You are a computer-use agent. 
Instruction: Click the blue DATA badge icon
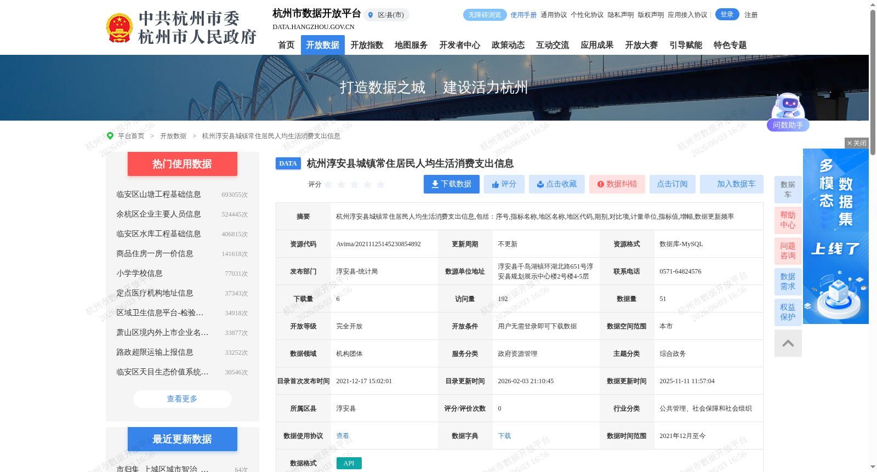pos(288,163)
